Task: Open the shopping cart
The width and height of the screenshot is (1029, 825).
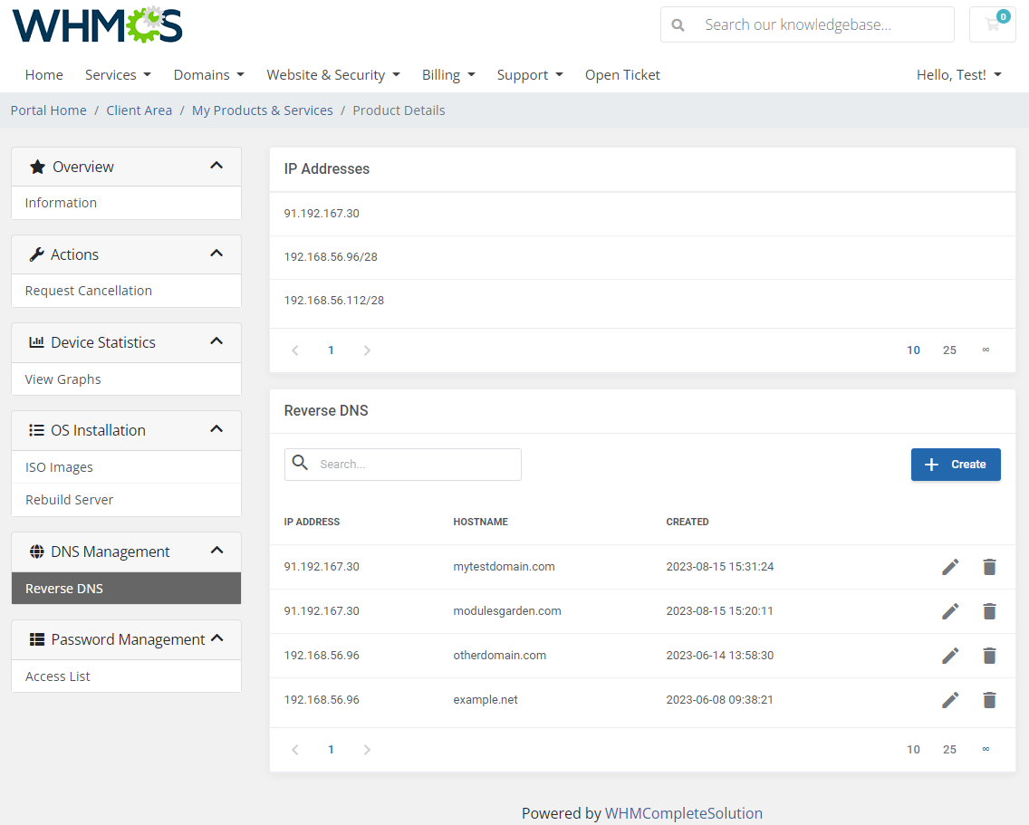Action: point(993,24)
